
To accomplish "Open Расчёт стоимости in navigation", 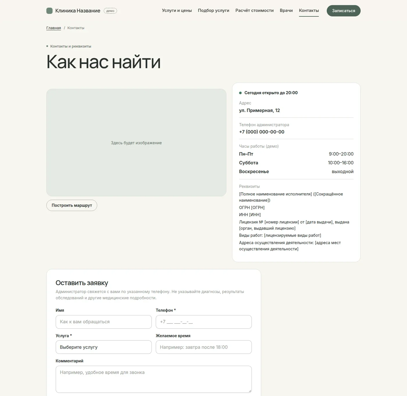I will click(254, 10).
